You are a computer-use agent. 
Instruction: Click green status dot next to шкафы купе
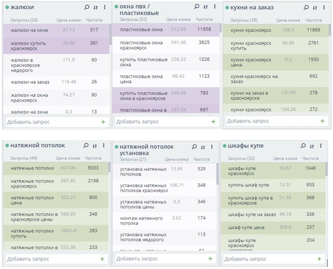pyautogui.click(x=224, y=146)
